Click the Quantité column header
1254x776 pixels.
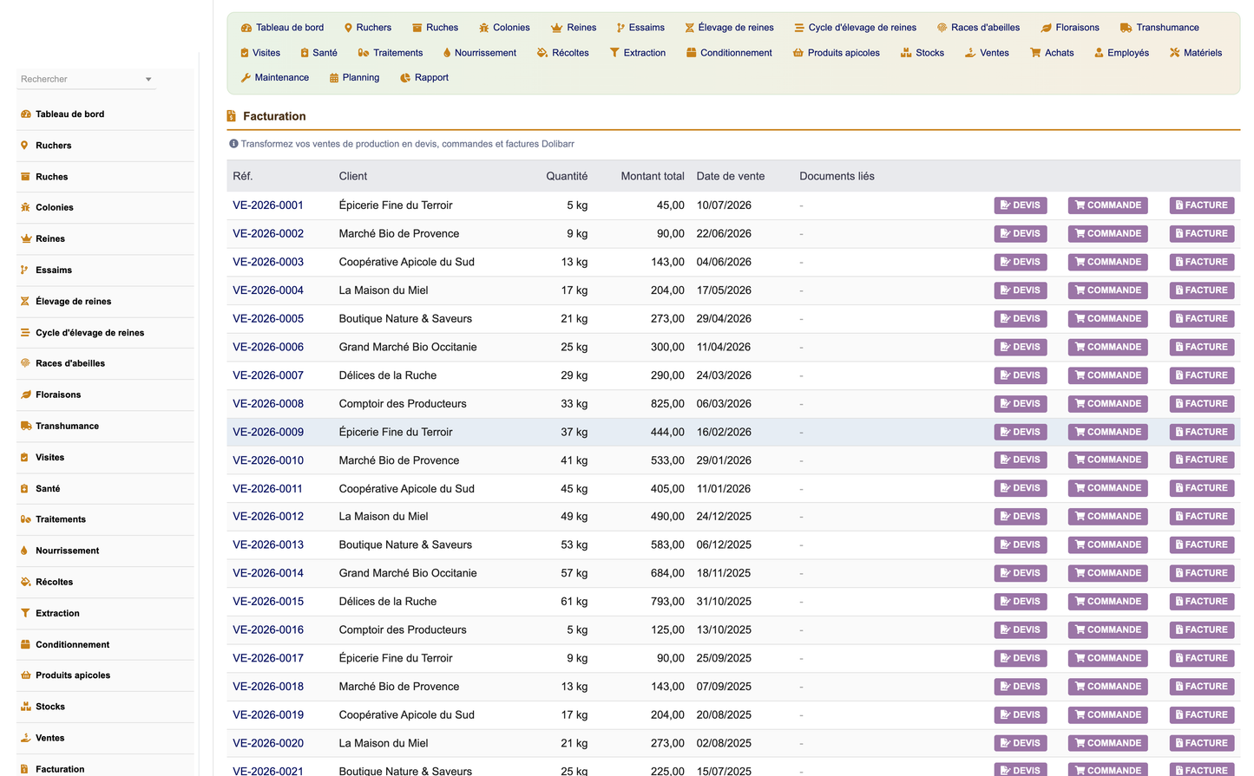pos(567,176)
